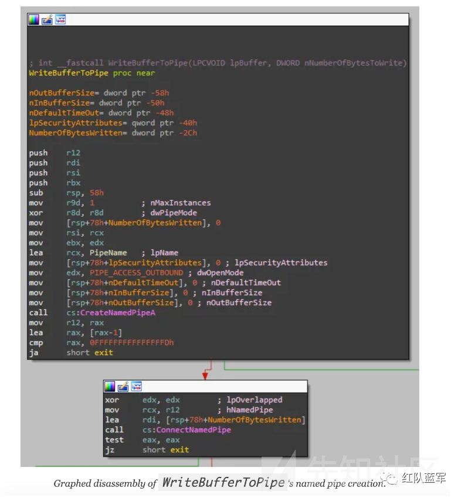The height and width of the screenshot is (498, 461).
Task: Click the 'push r12' instruction
Action: (55, 153)
